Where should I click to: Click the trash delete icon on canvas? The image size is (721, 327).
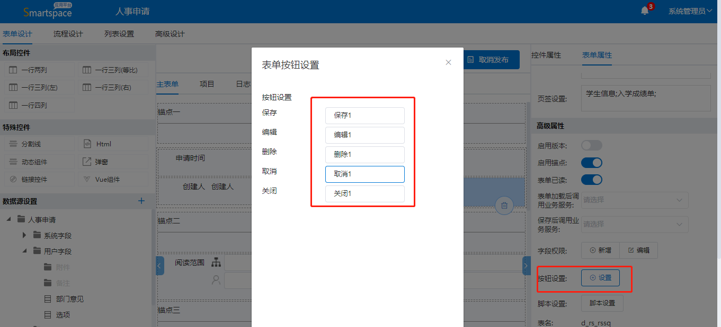tap(504, 205)
